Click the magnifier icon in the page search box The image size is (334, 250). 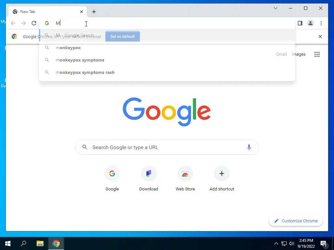click(x=85, y=147)
